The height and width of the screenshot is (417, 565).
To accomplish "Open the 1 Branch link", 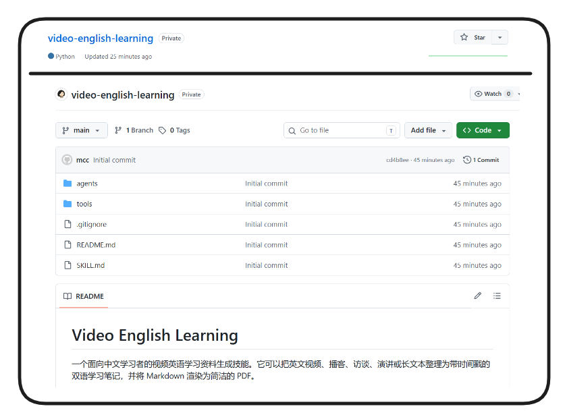I will point(134,130).
